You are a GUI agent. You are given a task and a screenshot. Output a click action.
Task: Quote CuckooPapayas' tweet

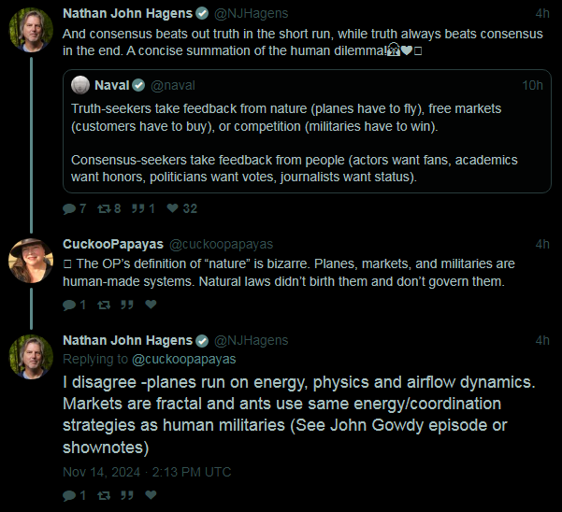[127, 305]
